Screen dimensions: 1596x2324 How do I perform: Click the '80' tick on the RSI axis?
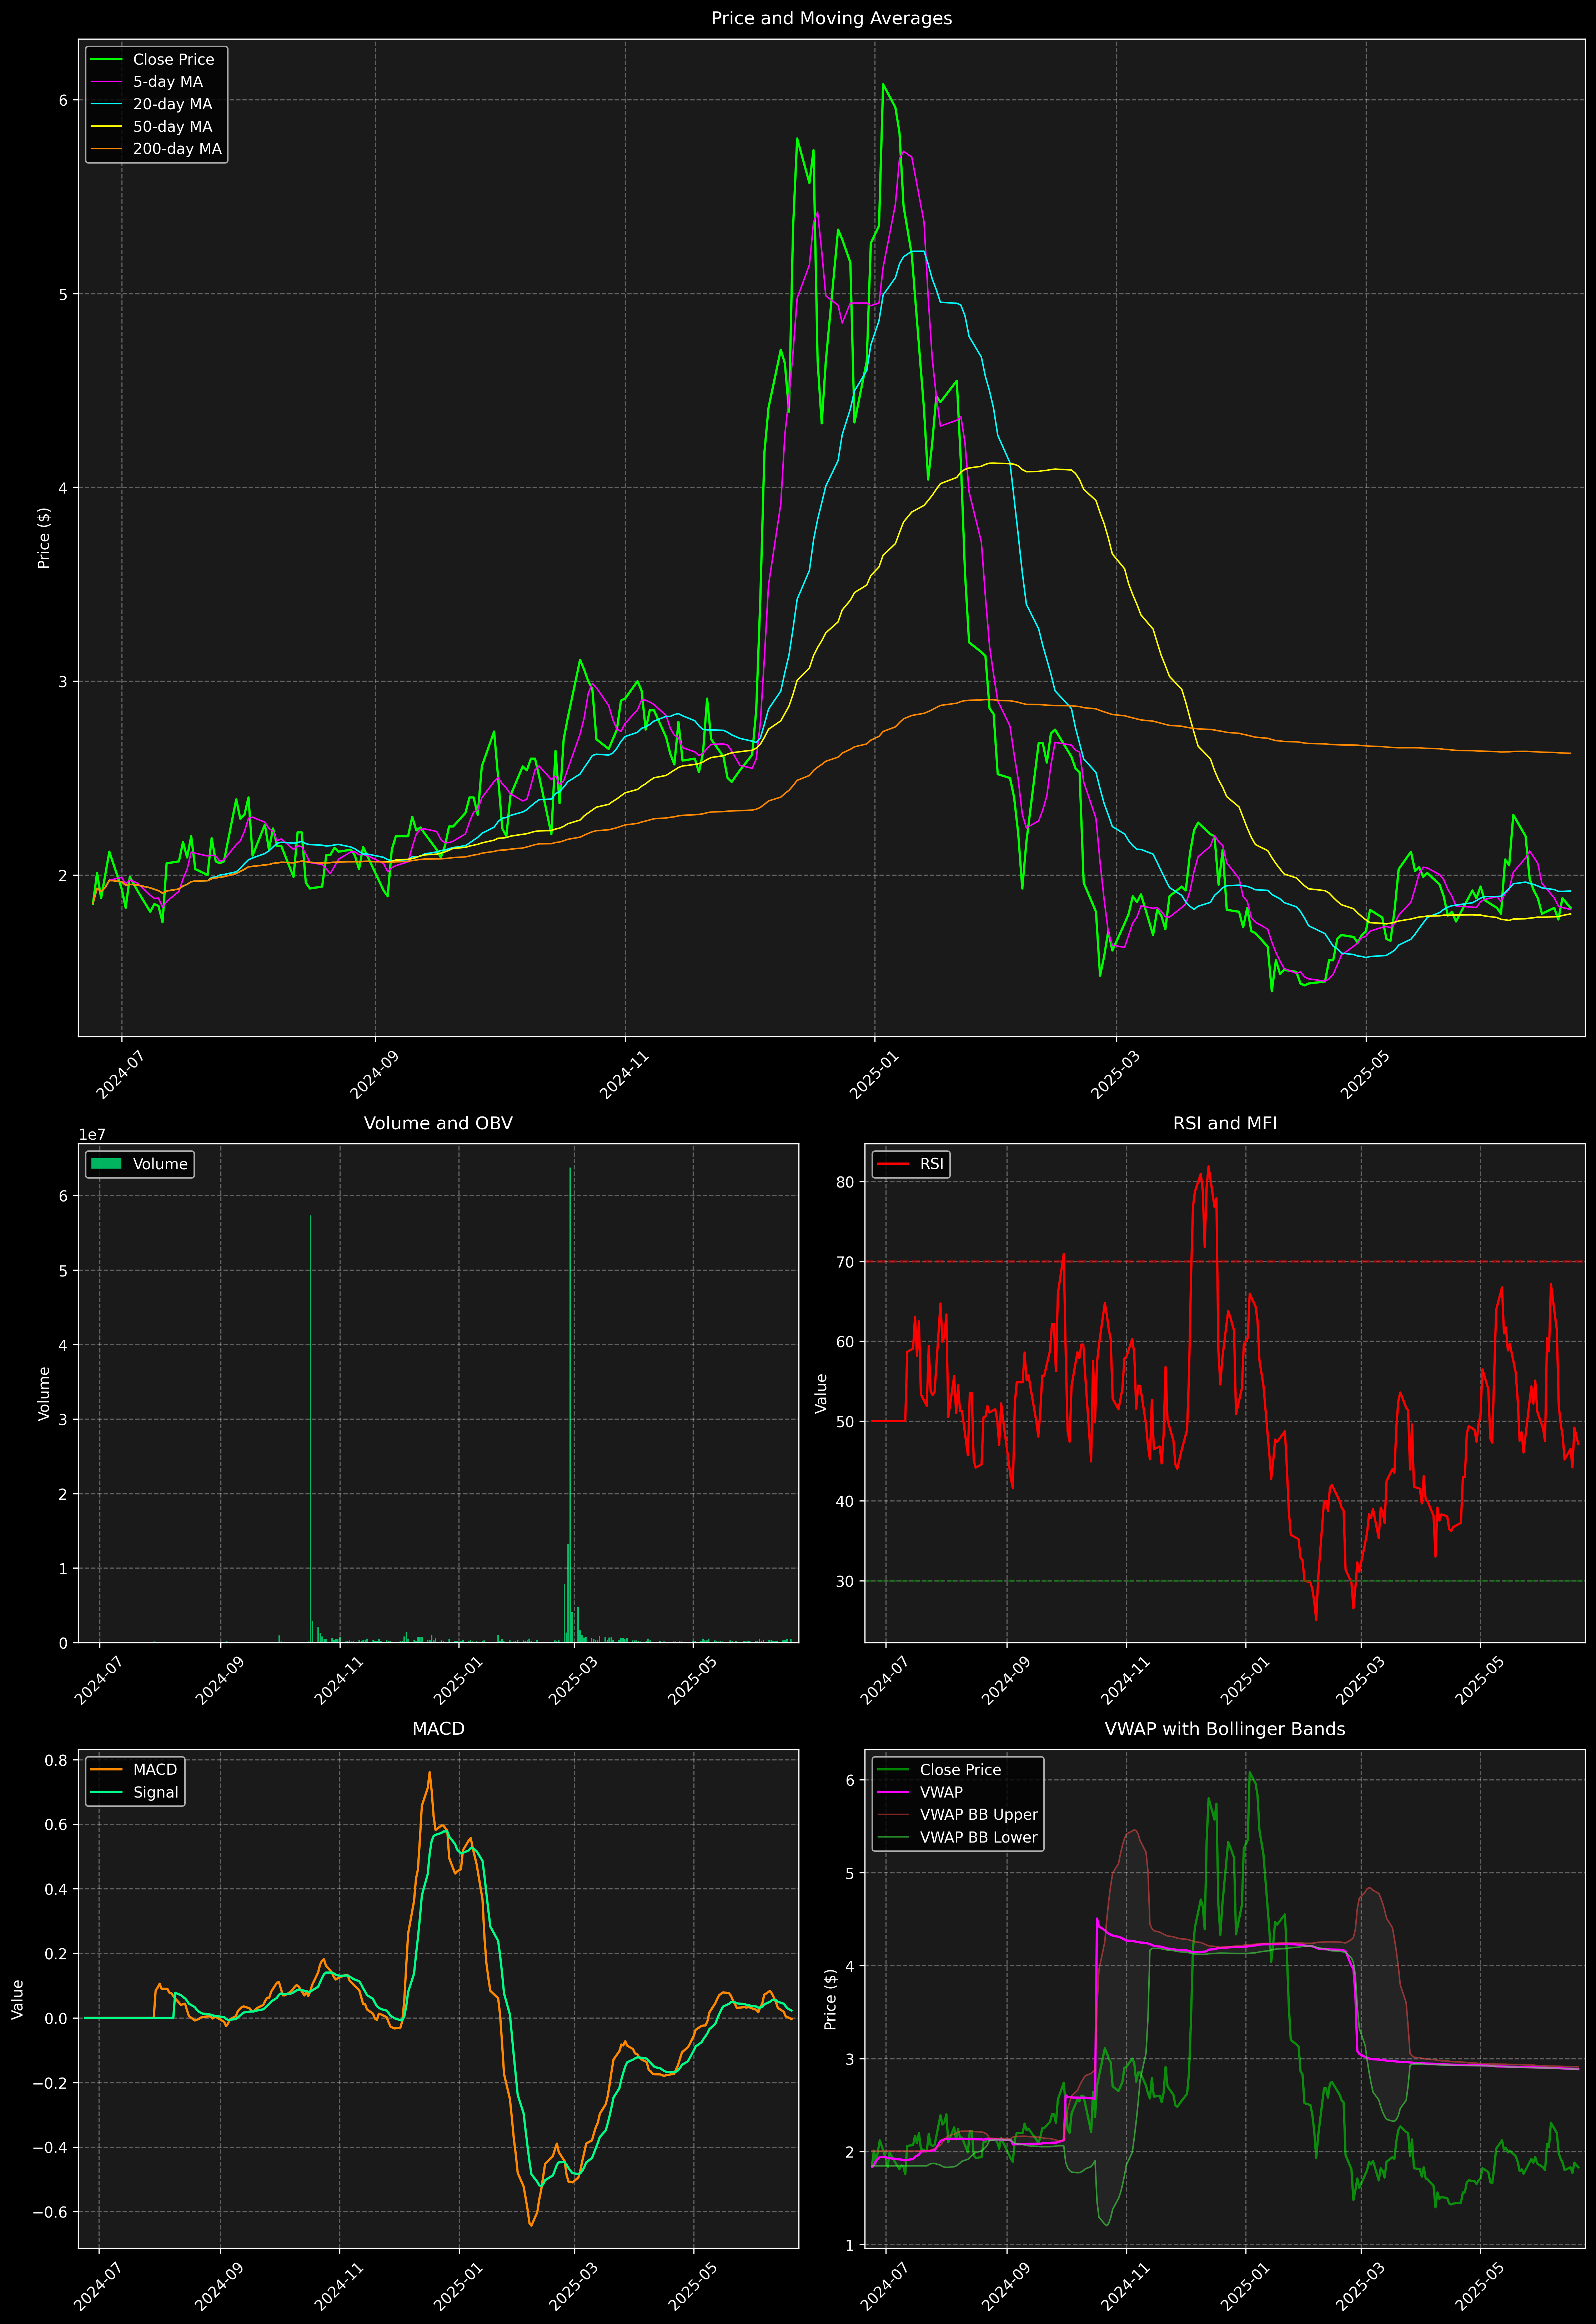click(x=845, y=1182)
